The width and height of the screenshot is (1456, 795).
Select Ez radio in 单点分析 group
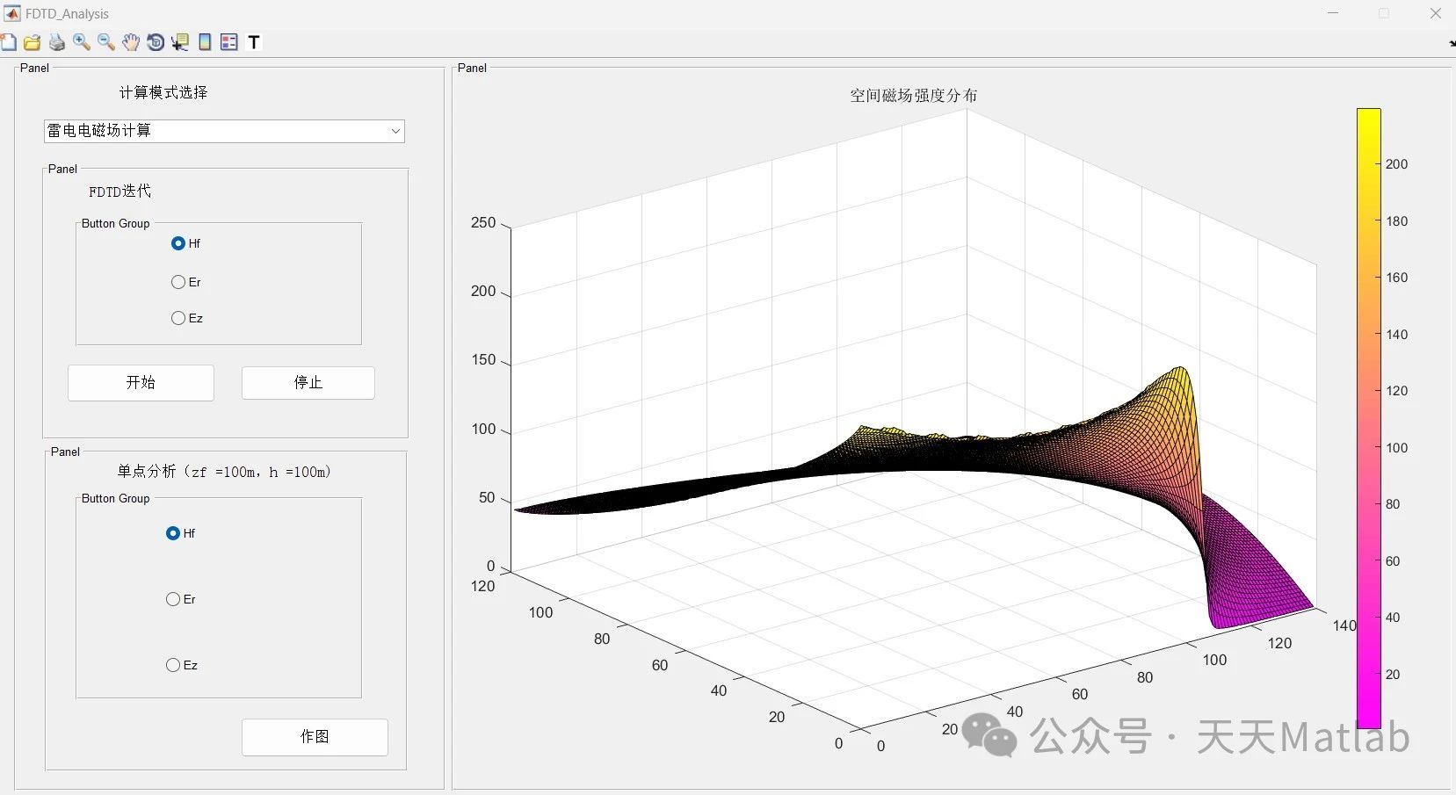[x=173, y=665]
